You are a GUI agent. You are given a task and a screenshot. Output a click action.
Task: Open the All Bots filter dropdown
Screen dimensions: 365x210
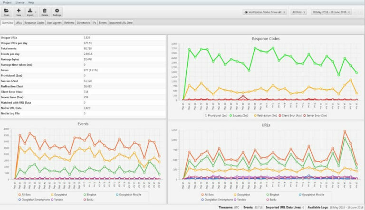point(298,12)
